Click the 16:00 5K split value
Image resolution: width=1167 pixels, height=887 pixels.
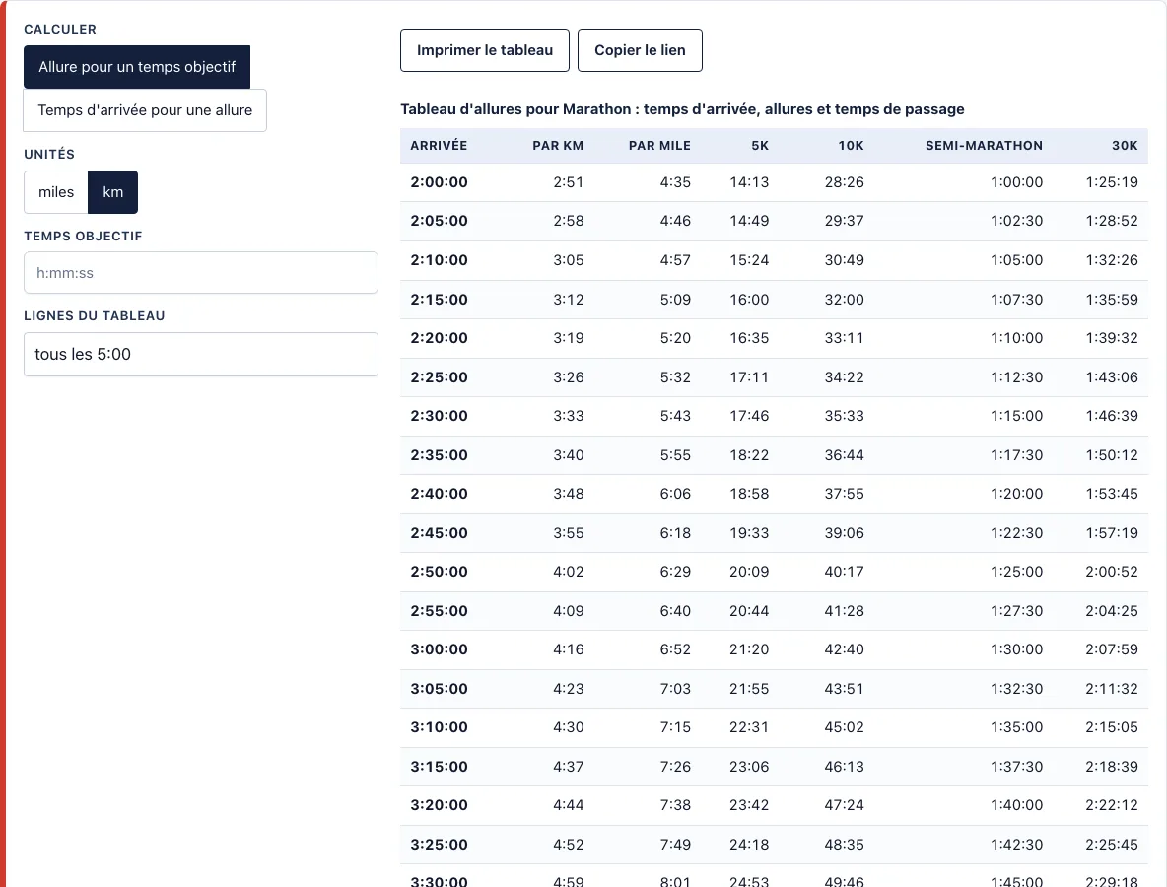coord(749,300)
